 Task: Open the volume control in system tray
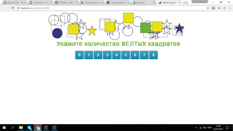(204, 127)
